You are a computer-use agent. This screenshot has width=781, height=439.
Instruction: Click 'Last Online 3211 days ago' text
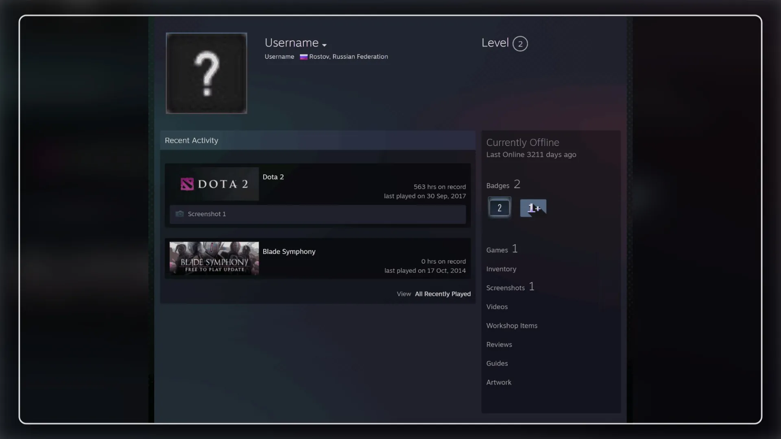pos(531,154)
